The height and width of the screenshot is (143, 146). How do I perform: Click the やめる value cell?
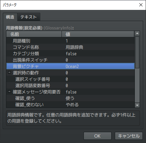tap(72, 105)
